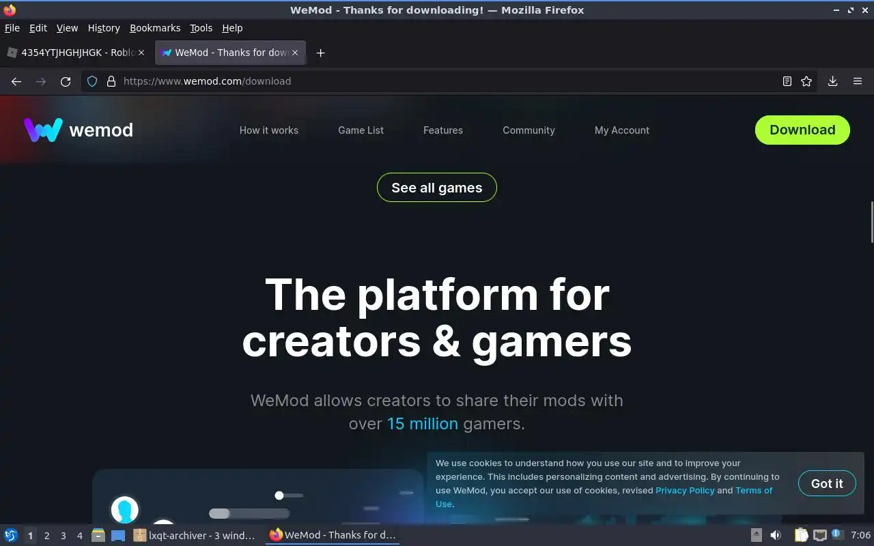Screen dimensions: 874x546
Task: Click the green Download button
Action: pos(802,130)
